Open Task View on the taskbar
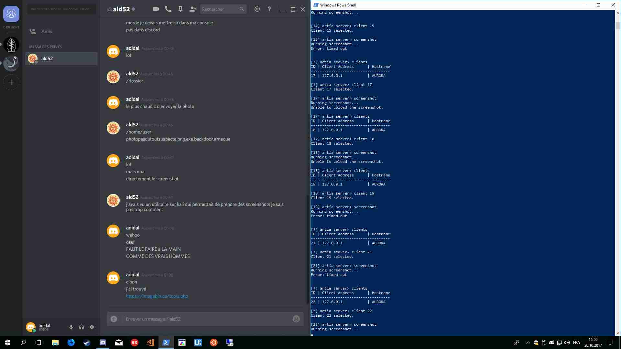Viewport: 621px width, 349px height. coord(39,343)
